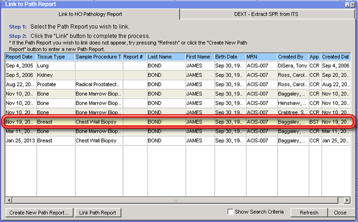
Task: Click Chest Wall Biopsy in Nov 19 row
Action: coord(99,122)
